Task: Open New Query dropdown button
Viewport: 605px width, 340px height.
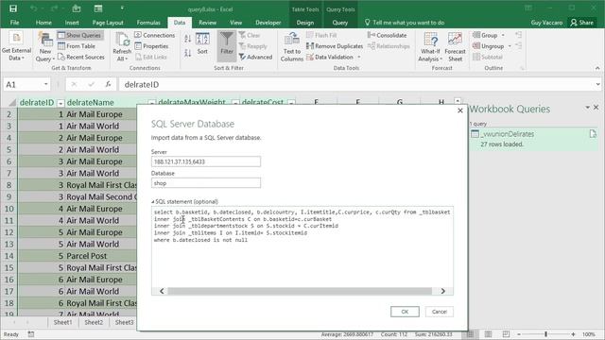Action: 45,47
